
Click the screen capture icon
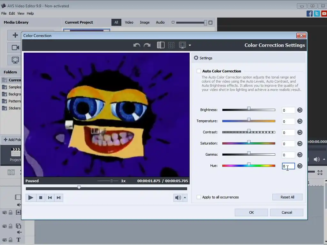[x=15, y=60]
